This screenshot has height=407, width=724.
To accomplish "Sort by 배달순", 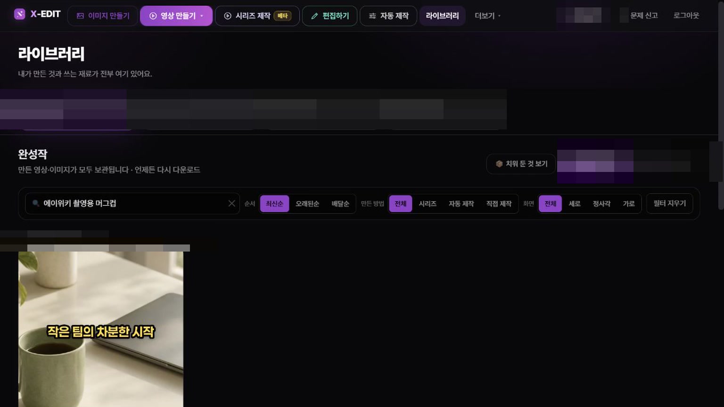I will (x=340, y=204).
